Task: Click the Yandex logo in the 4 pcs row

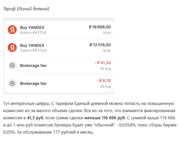Action: coord(12,30)
